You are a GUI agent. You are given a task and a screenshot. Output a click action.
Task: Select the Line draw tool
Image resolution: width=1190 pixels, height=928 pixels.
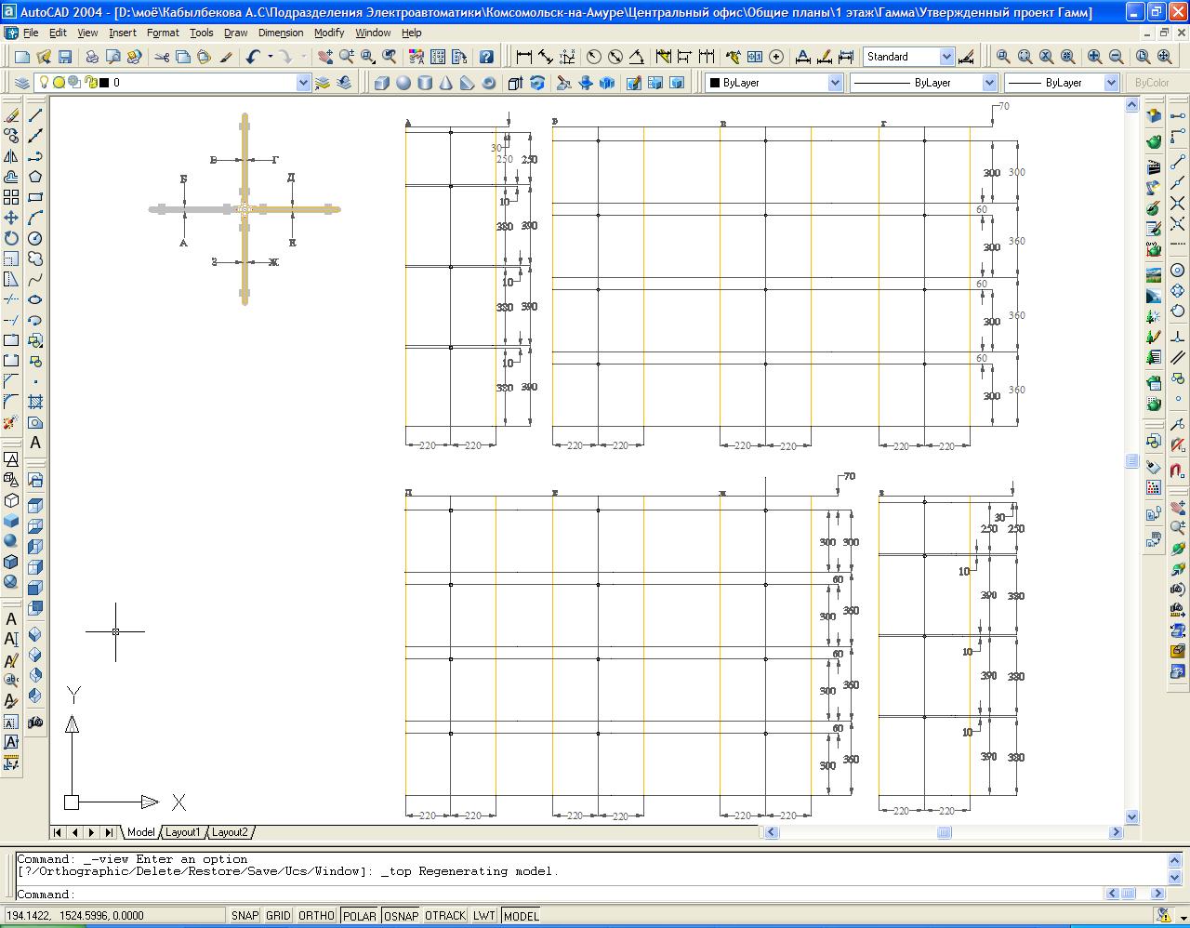point(35,115)
